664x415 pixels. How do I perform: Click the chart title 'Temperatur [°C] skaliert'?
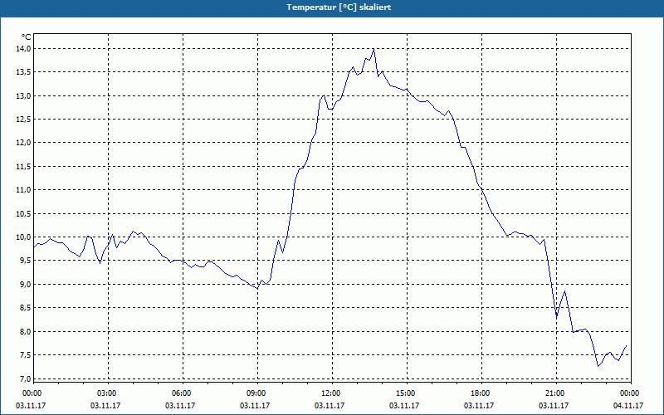[x=339, y=7]
